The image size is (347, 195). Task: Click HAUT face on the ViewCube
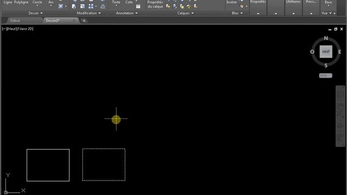(326, 52)
